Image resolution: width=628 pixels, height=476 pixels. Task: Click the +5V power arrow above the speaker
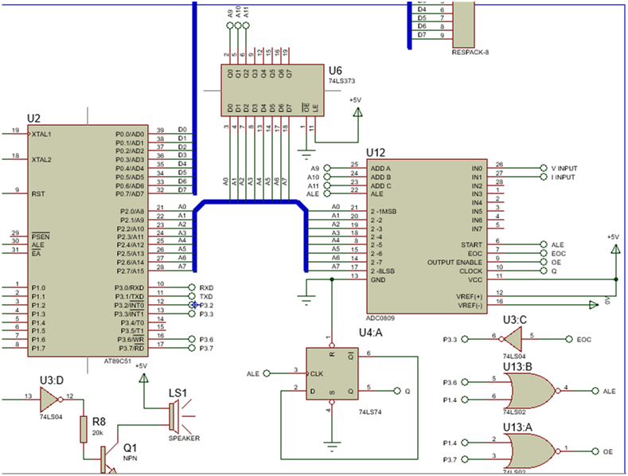coord(143,377)
